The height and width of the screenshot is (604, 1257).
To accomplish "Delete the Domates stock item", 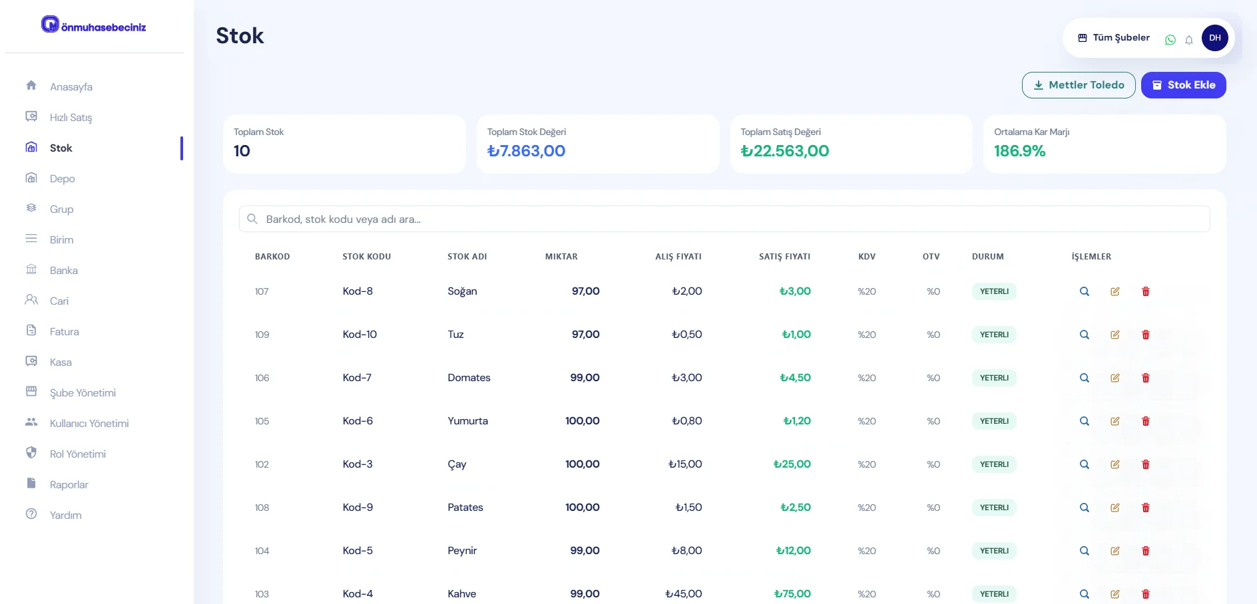I will coord(1145,378).
